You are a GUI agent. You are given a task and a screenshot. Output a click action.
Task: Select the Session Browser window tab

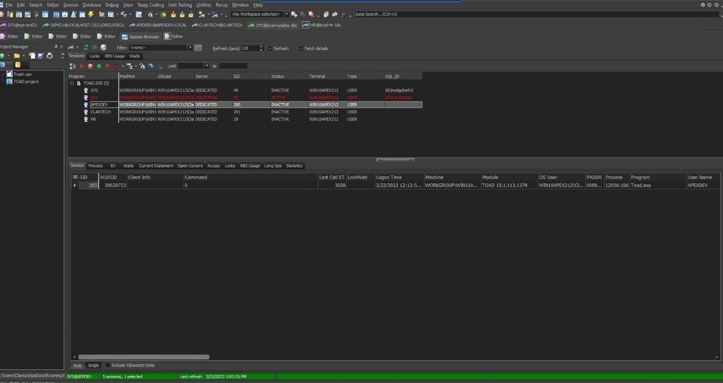click(140, 36)
